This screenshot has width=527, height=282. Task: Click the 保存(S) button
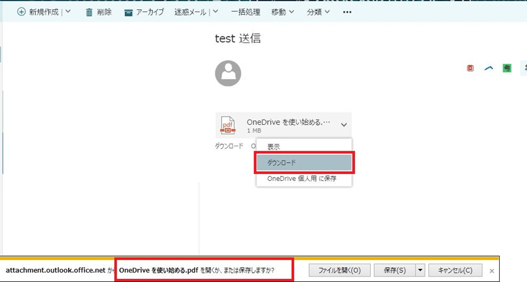pyautogui.click(x=395, y=270)
